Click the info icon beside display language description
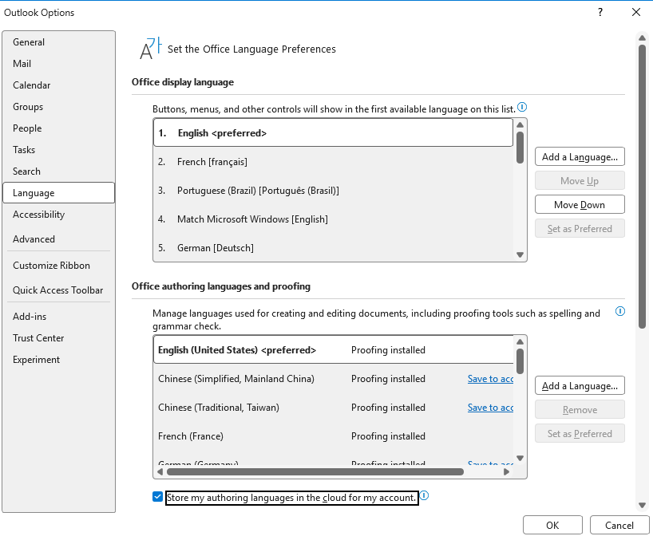 click(522, 108)
